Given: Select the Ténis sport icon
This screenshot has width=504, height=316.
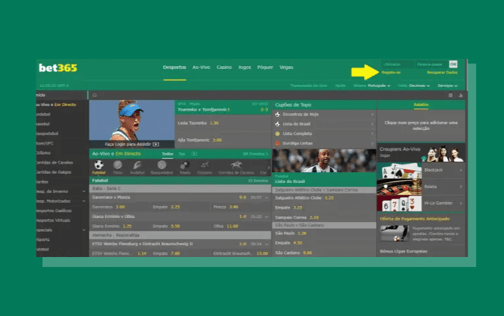Looking at the screenshot, I should click(117, 165).
